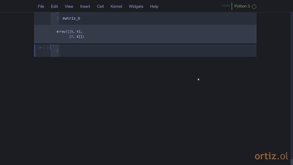Focus the empty code cell input

pyautogui.click(x=157, y=50)
